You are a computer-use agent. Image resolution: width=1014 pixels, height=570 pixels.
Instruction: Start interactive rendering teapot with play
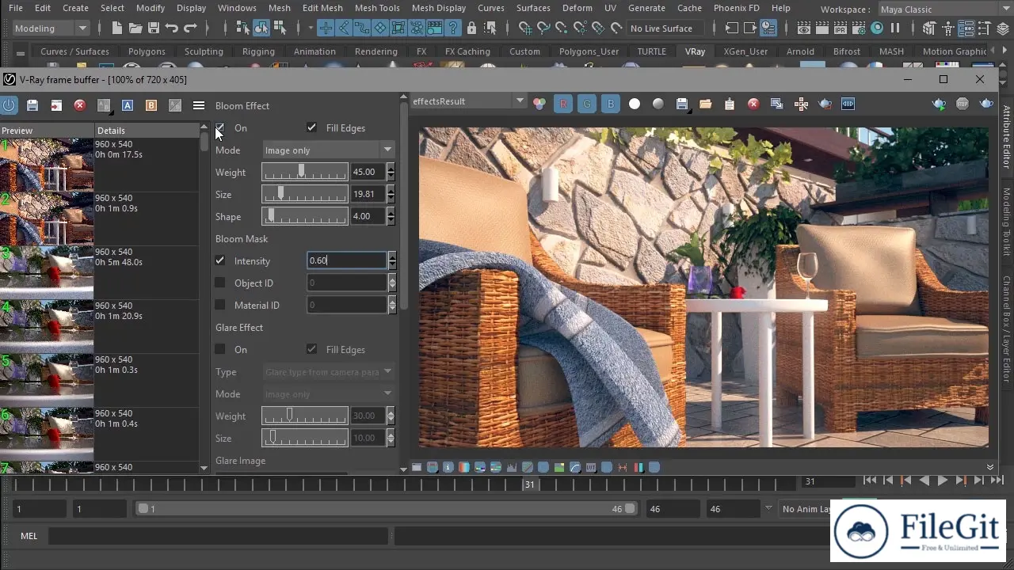(x=939, y=104)
